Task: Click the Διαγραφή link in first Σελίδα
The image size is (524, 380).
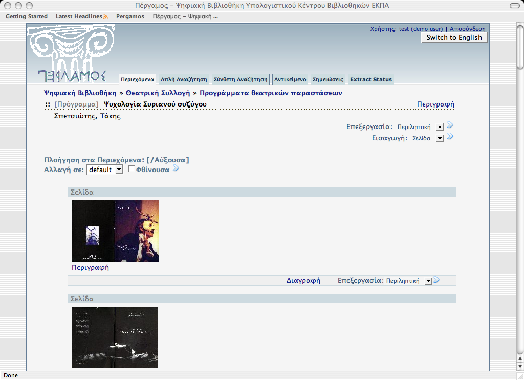Action: pyautogui.click(x=303, y=280)
